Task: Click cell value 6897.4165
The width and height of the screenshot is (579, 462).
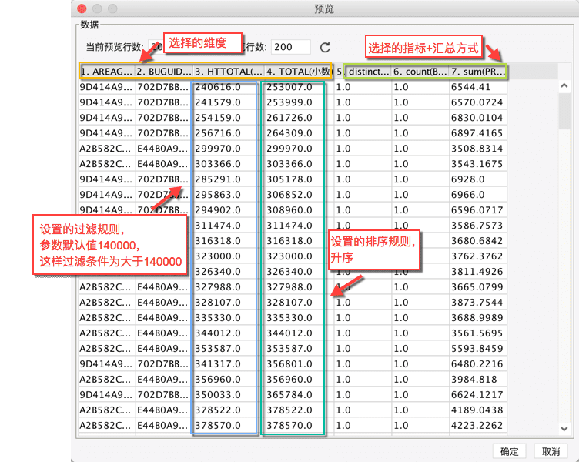Action: [477, 133]
